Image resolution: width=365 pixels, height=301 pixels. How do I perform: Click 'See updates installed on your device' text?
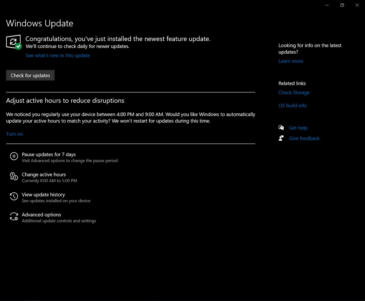tap(56, 201)
